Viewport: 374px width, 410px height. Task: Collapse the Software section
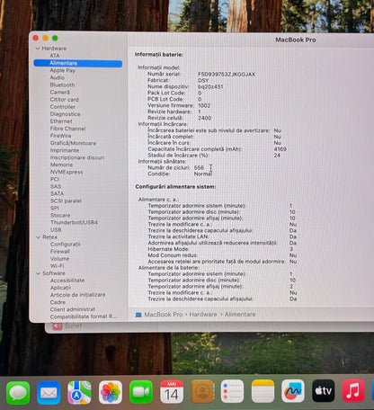point(38,273)
